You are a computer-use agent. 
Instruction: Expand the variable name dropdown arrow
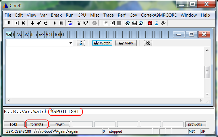pyautogui.click(x=71, y=43)
